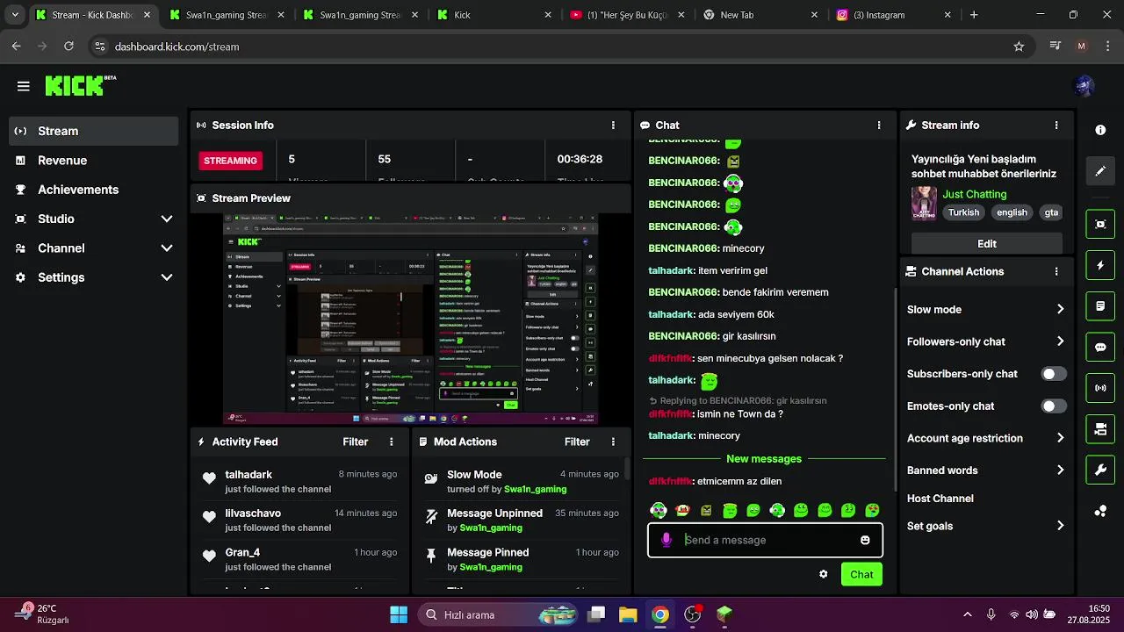Image resolution: width=1124 pixels, height=632 pixels.
Task: Toggle the Channel Actions camera icon in right rail
Action: point(1100,429)
